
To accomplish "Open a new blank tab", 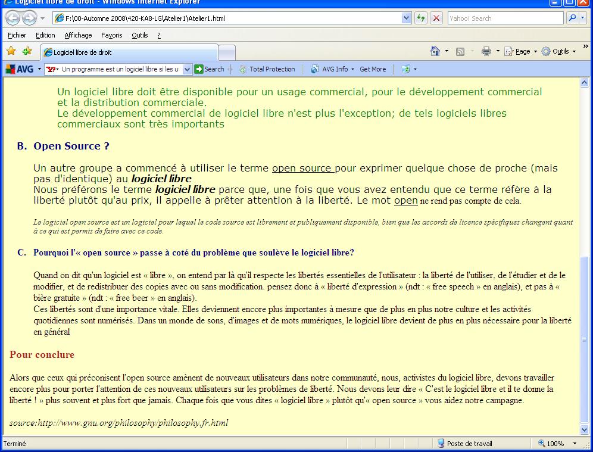I will click(227, 52).
